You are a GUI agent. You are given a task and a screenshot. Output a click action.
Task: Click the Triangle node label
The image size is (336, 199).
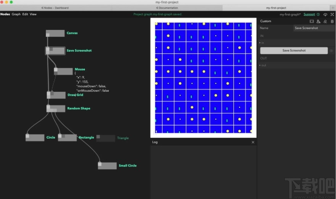click(x=123, y=138)
